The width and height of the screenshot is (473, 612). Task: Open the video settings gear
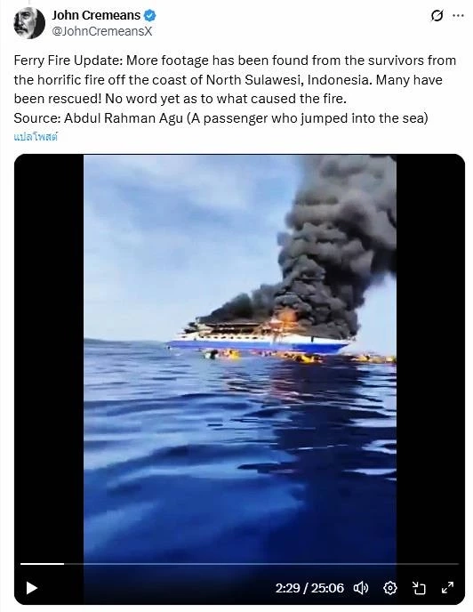tap(390, 587)
